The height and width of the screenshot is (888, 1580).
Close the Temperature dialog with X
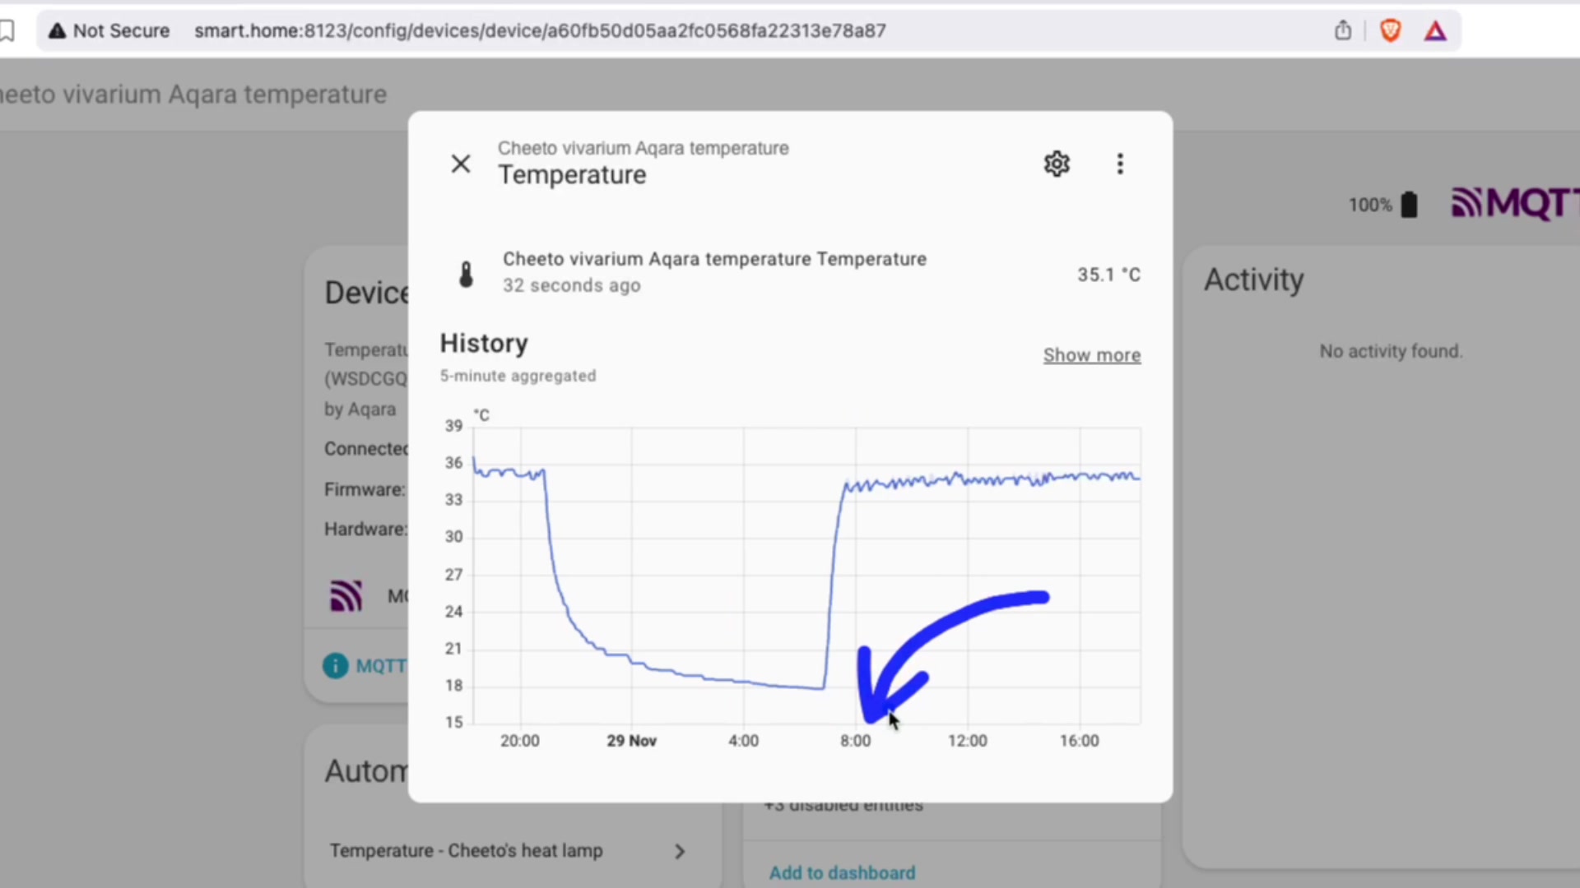pyautogui.click(x=461, y=164)
